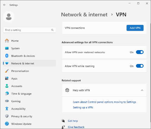Navigate to Network & internet breadcrumb
The width and height of the screenshot is (151, 129).
[x=84, y=15]
